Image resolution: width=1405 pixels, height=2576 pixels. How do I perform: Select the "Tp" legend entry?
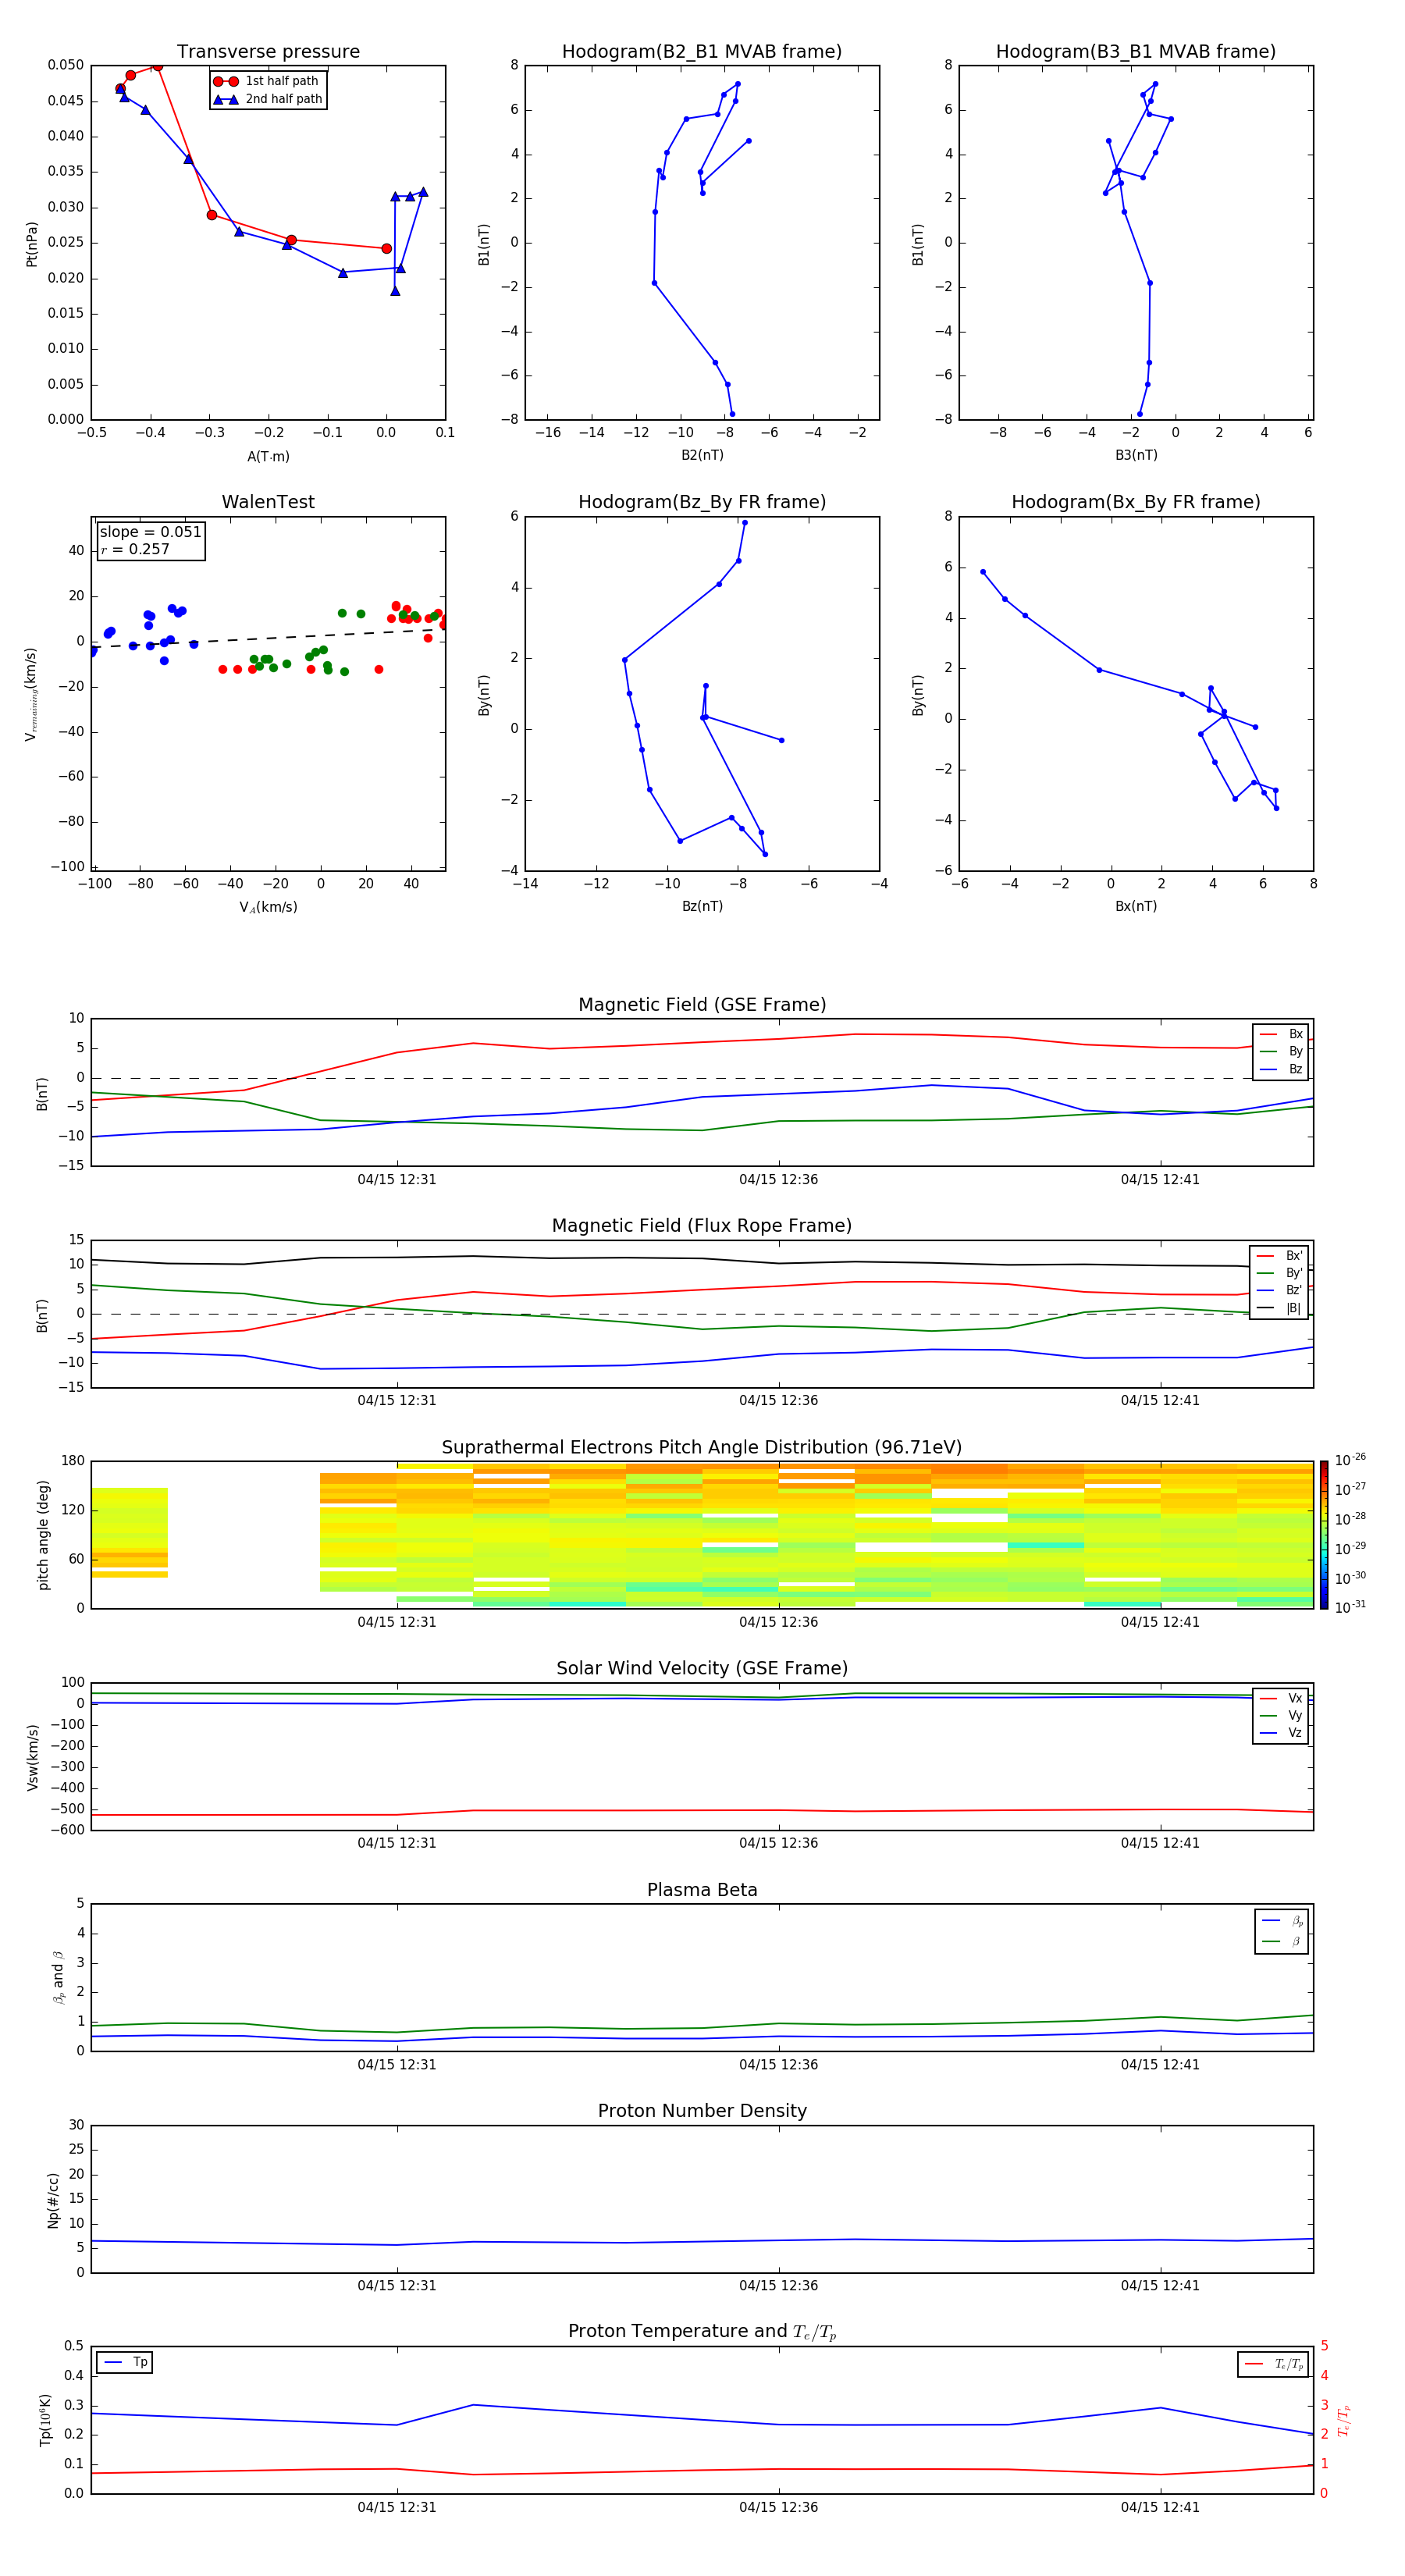[125, 2362]
